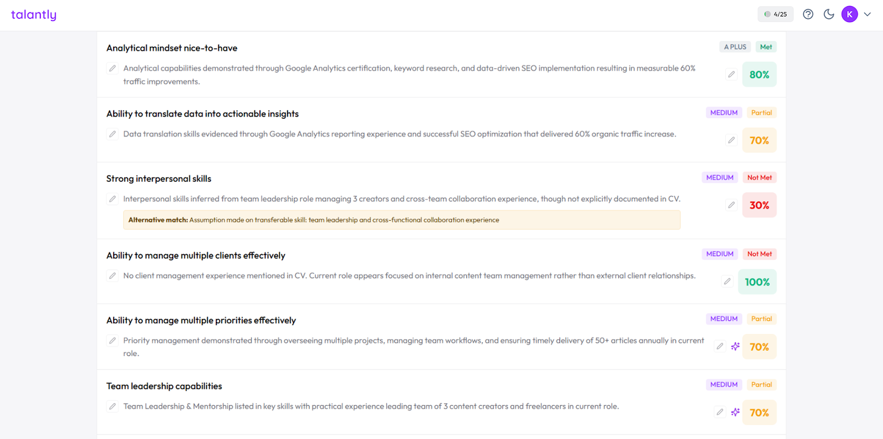Edit score pencil beside 30% interpersonal skills
The height and width of the screenshot is (439, 883).
[731, 205]
